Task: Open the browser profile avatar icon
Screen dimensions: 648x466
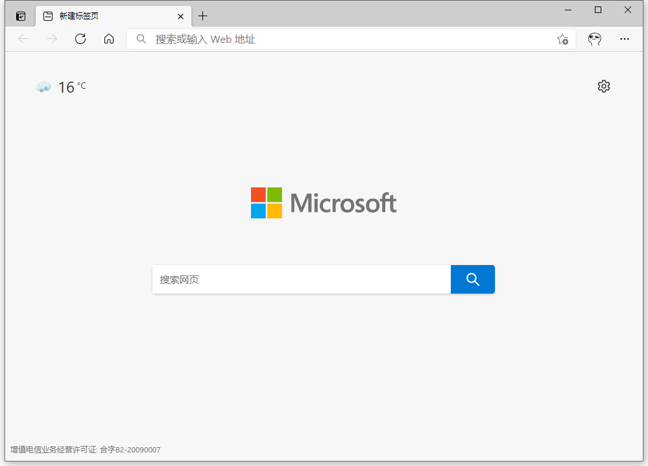Action: [x=594, y=39]
